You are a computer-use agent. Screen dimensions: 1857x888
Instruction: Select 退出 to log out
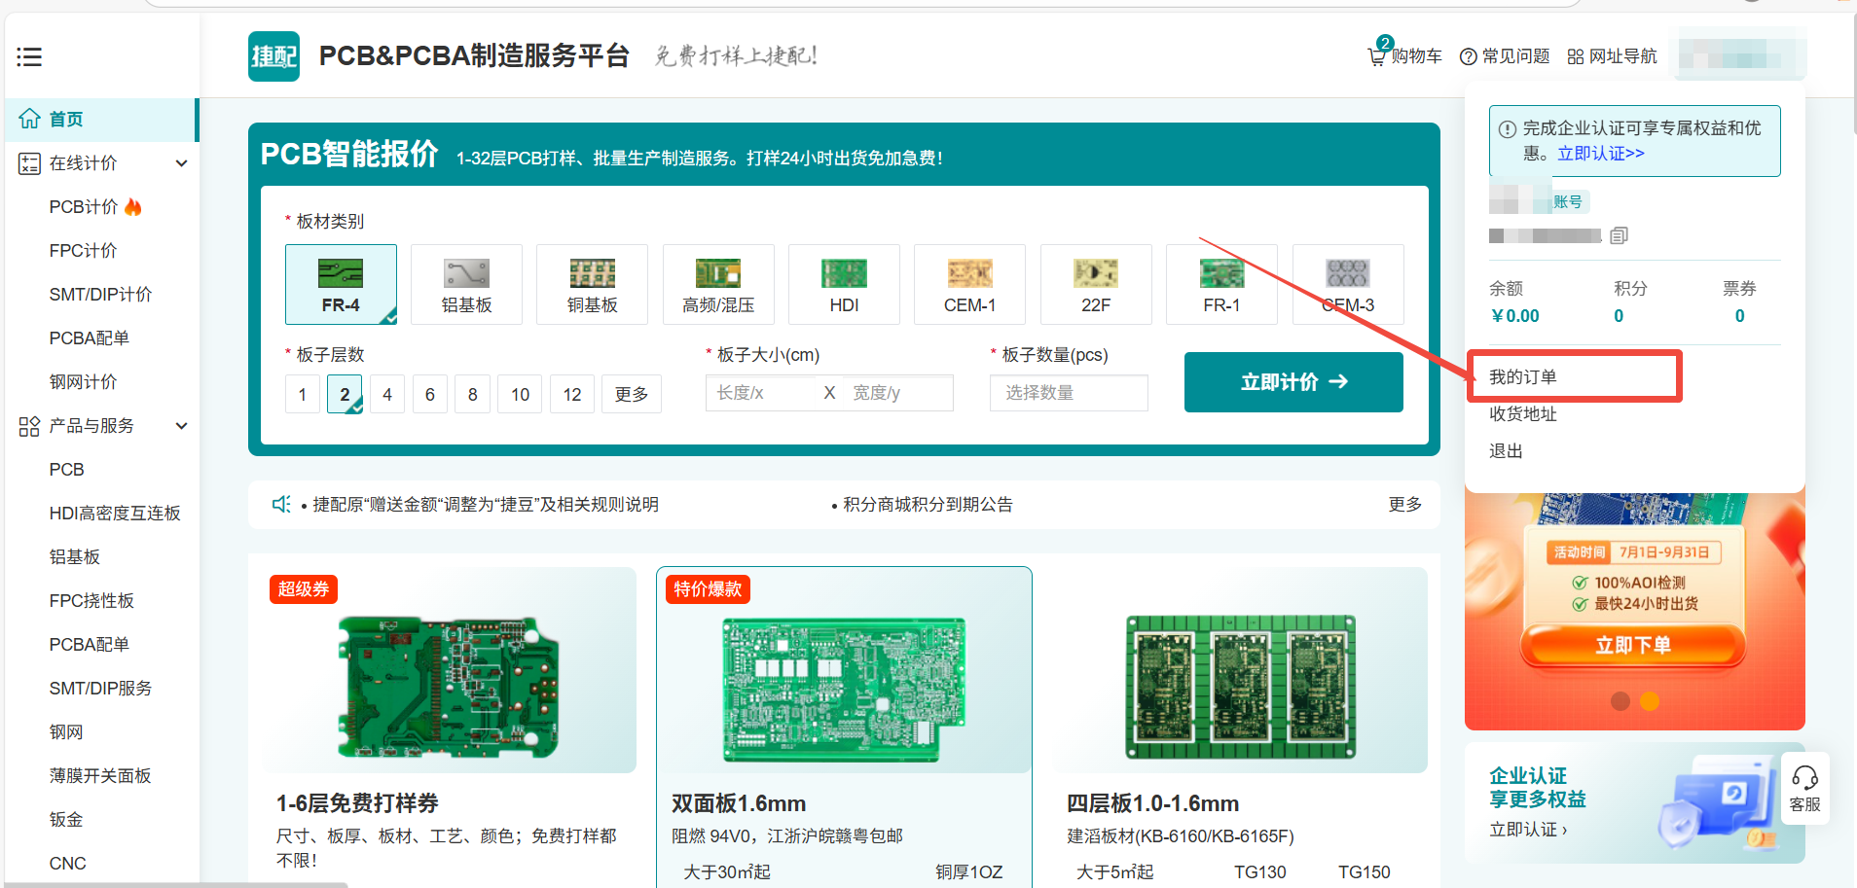(1506, 451)
